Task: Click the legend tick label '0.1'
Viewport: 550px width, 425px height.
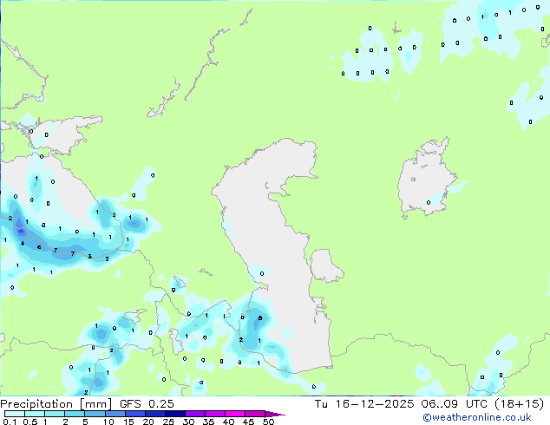Action: coord(10,422)
